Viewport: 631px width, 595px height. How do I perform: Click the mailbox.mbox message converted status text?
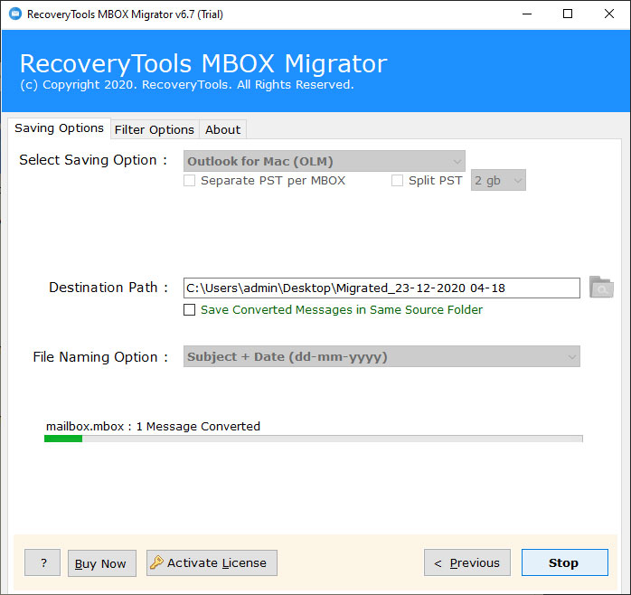click(x=153, y=426)
